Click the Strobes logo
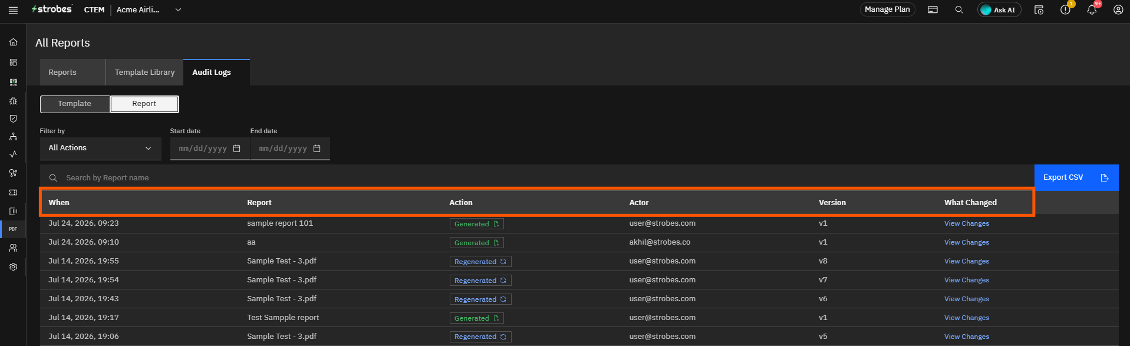Screen dimensions: 1130x346 (52, 9)
